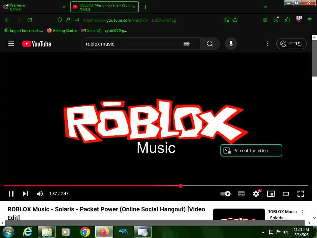Toggle the autoplay switch

(225, 194)
